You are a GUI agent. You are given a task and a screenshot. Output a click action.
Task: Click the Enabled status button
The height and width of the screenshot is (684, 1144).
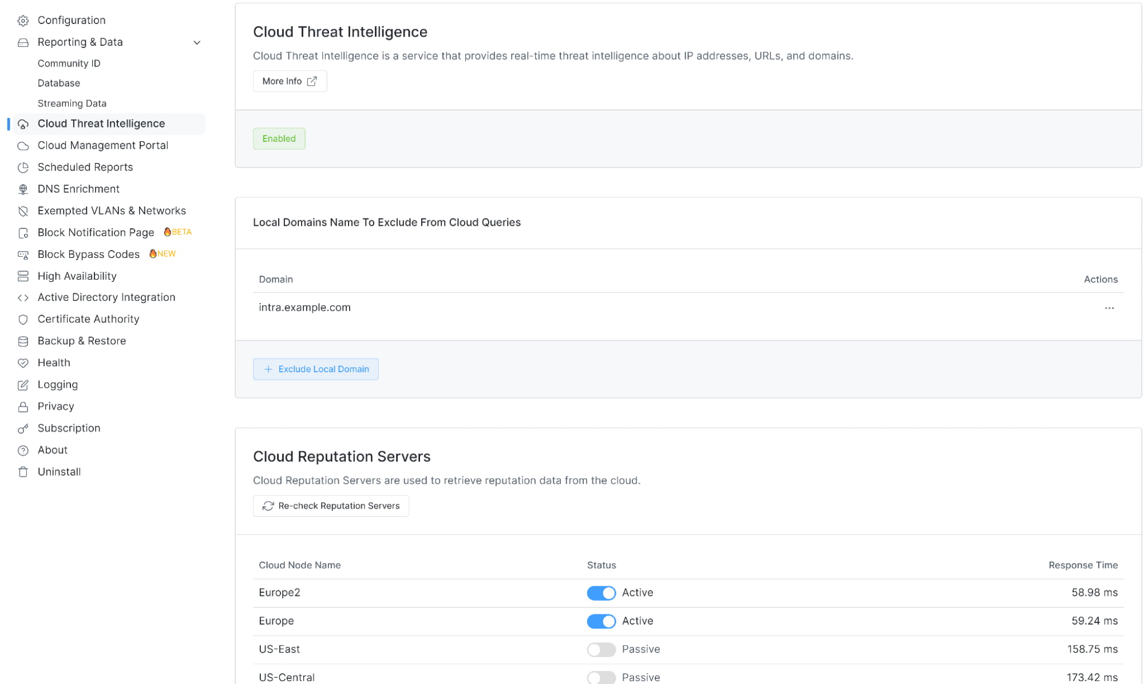coord(279,138)
